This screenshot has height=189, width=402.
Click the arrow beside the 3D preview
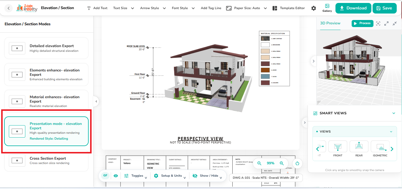[x=314, y=61]
